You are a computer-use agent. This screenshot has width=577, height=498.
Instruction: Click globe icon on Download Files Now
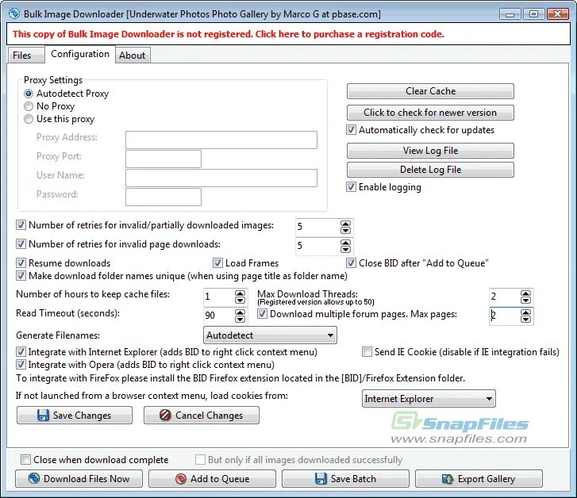pos(34,478)
